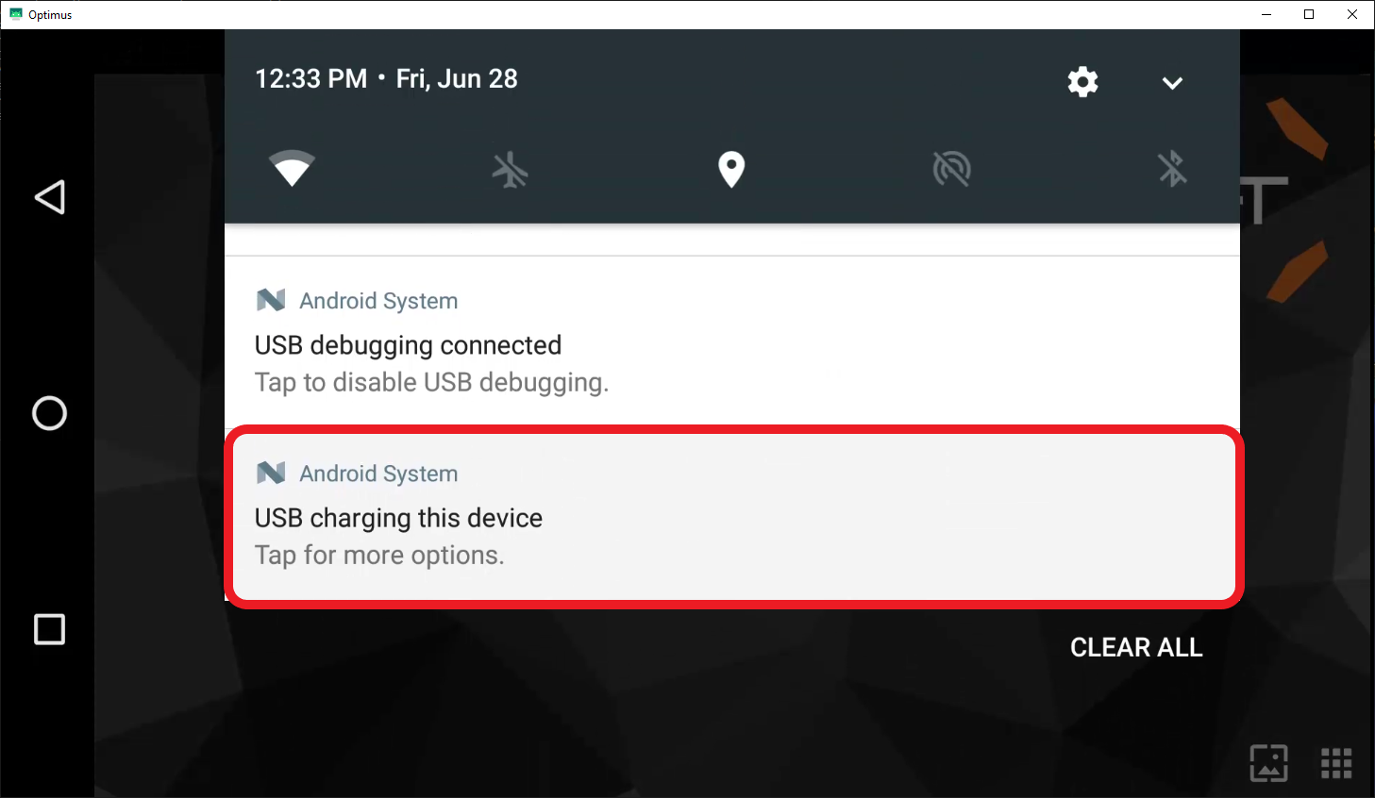This screenshot has height=798, width=1375.
Task: Click the time and date header text
Action: pyautogui.click(x=386, y=79)
